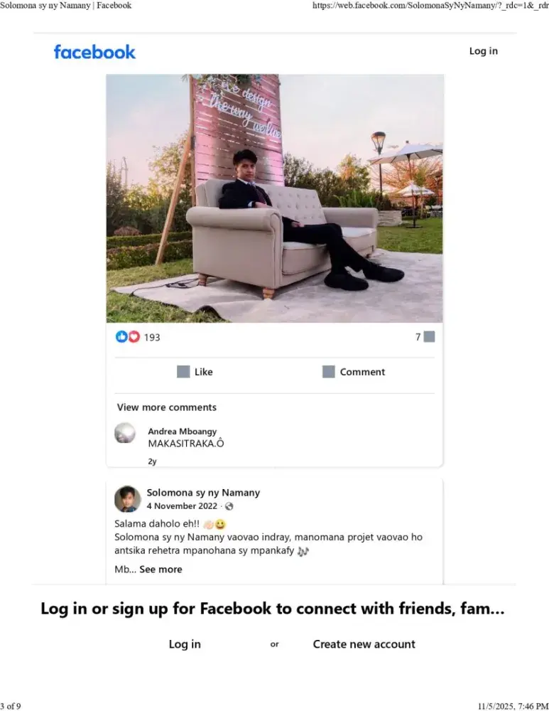
Task: Expand View more comments
Action: [x=167, y=407]
